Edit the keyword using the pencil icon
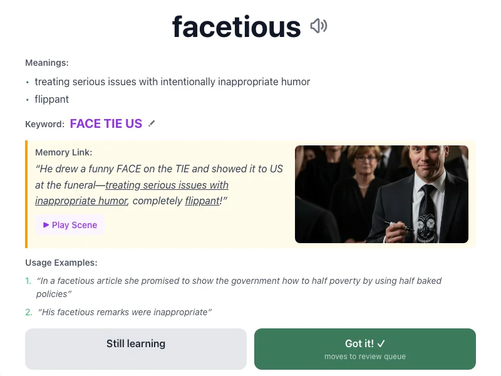 151,123
